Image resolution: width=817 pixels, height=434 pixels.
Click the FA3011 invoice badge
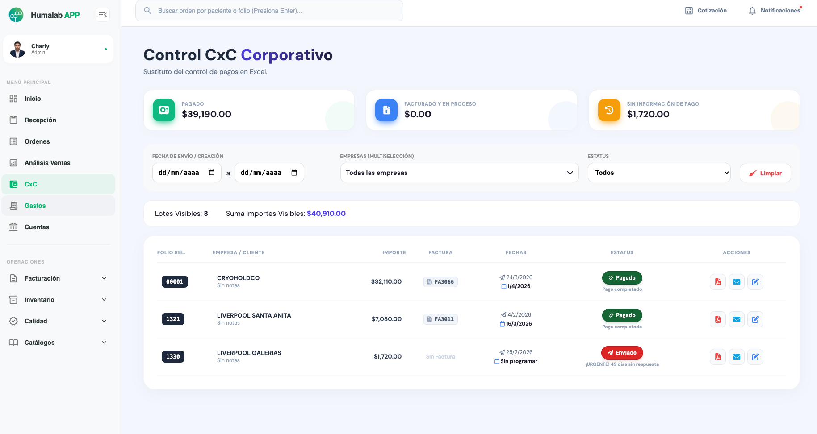[x=440, y=319]
